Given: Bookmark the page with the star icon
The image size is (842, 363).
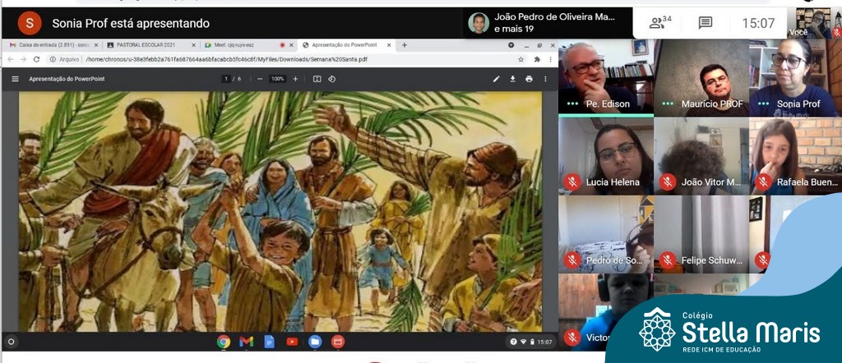Looking at the screenshot, I should [x=520, y=59].
